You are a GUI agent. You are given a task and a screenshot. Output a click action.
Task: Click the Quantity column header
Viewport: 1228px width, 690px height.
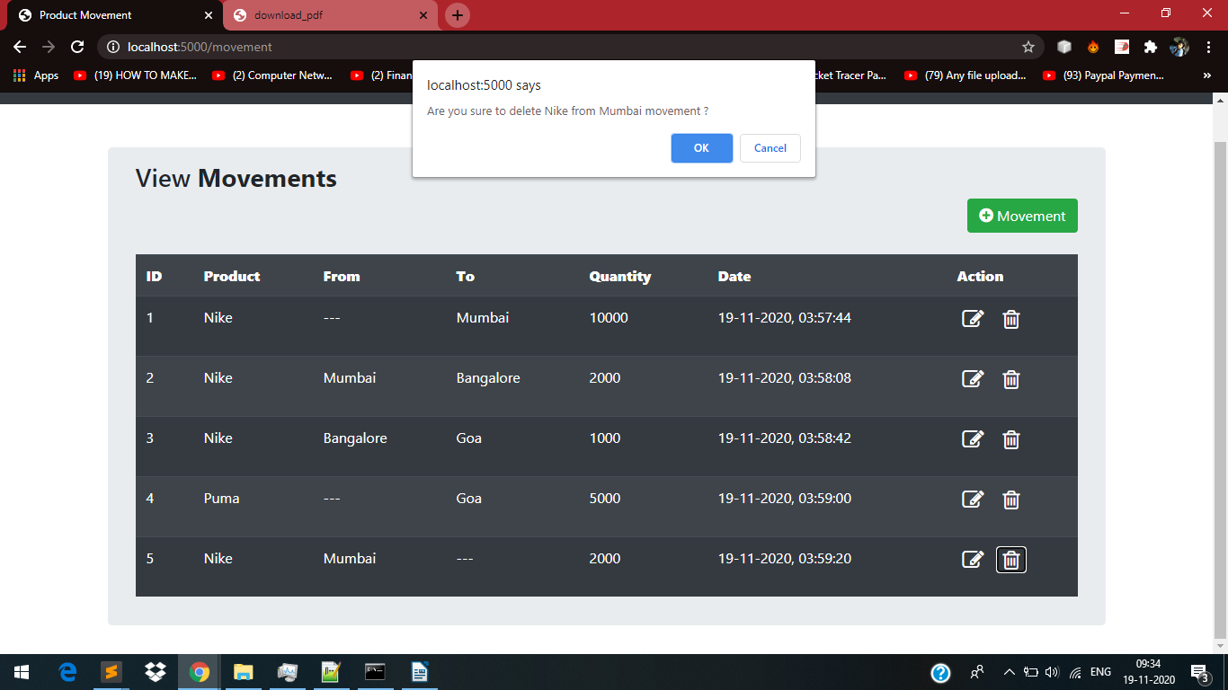(620, 276)
